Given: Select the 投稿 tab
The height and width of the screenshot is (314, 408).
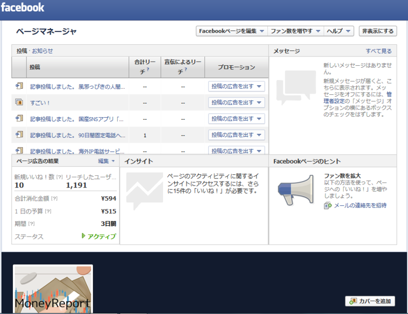Looking at the screenshot, I should [x=21, y=51].
